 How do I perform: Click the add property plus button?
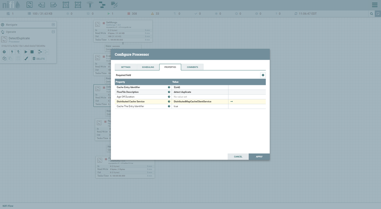coord(263,75)
